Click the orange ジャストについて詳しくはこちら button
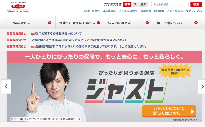The image size is (205, 127). pyautogui.click(x=169, y=111)
